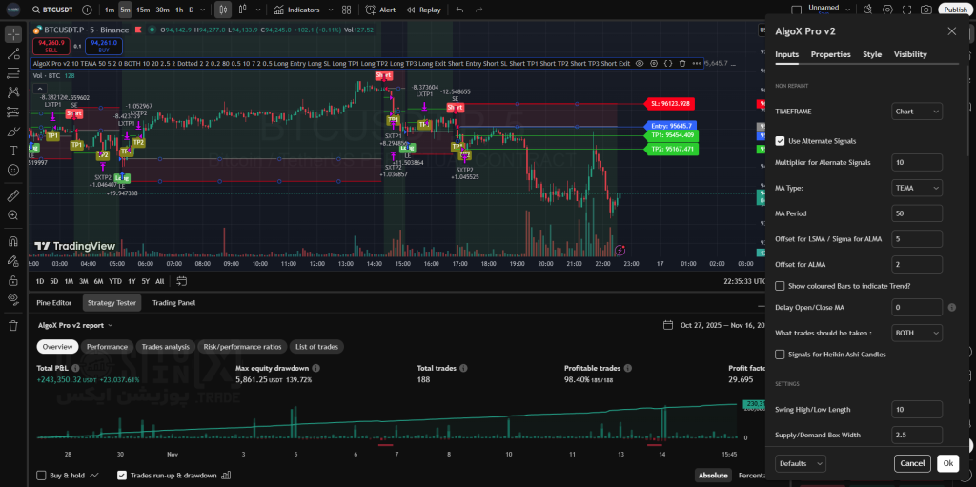Edit the MA Period value field
The height and width of the screenshot is (487, 976).
(917, 213)
